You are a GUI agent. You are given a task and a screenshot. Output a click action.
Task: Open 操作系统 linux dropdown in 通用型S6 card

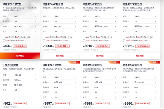[x=65, y=87]
